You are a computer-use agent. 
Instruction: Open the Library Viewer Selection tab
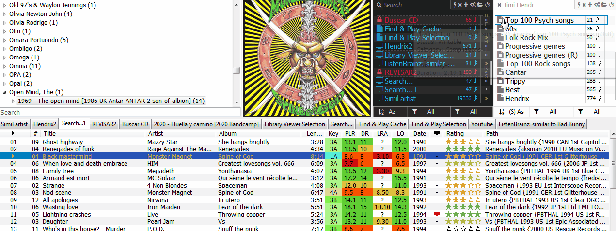pos(295,124)
